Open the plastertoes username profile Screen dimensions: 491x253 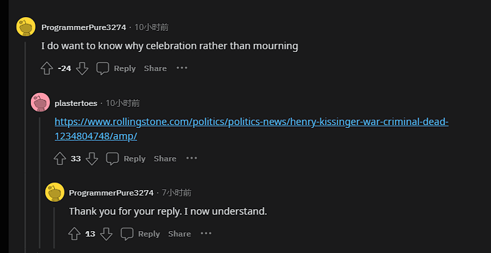coord(76,103)
